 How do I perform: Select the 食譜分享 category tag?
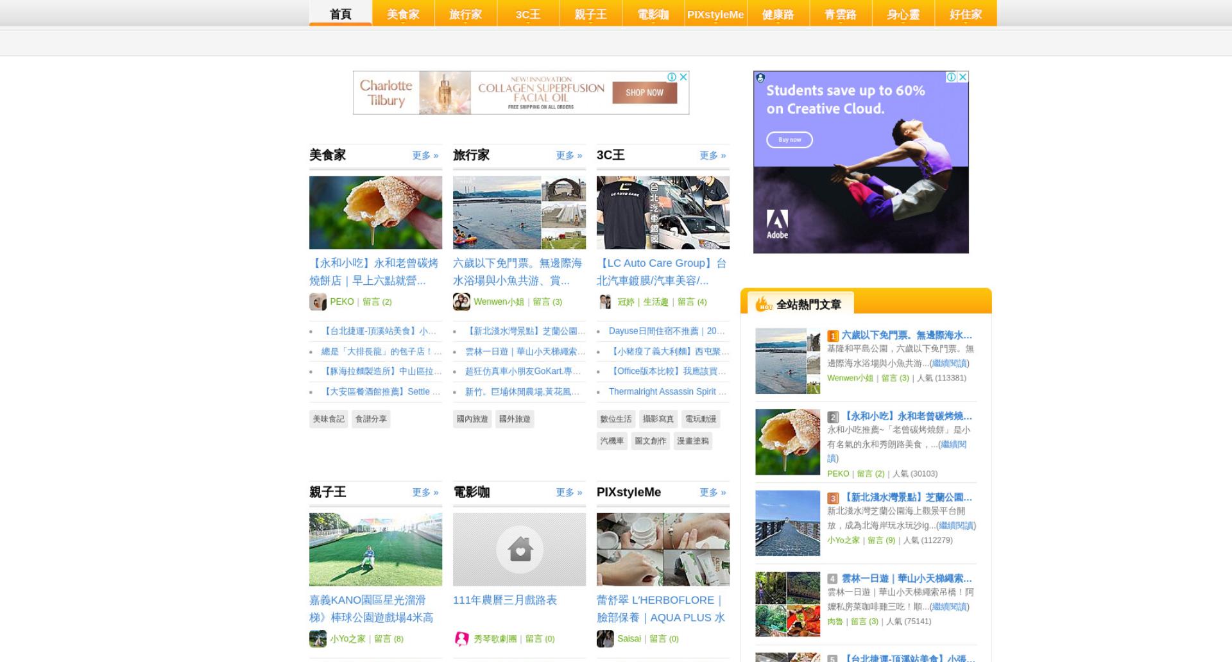click(371, 419)
